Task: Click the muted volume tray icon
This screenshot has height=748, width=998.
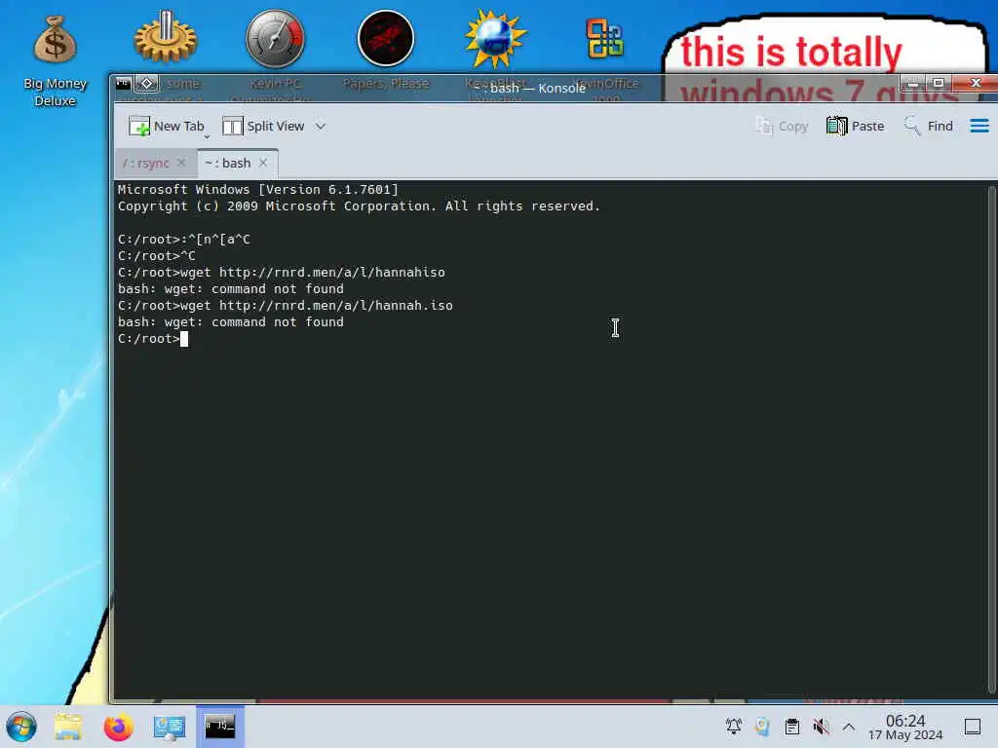Action: pyautogui.click(x=821, y=726)
